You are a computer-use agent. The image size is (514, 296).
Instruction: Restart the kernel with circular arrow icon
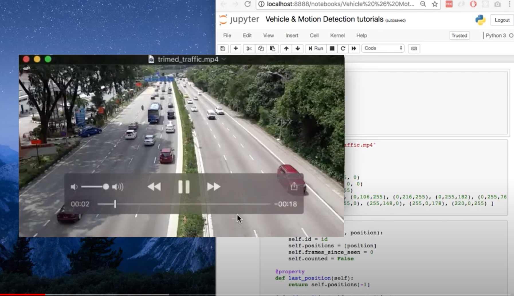tap(343, 48)
